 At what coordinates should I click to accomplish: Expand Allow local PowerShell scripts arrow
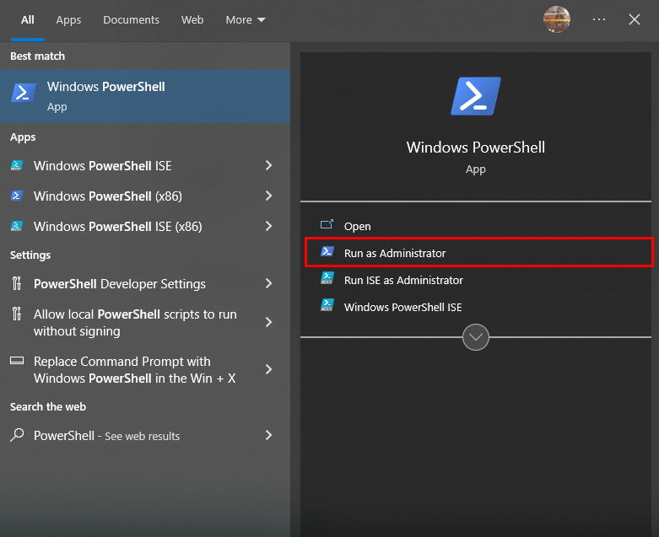(269, 322)
